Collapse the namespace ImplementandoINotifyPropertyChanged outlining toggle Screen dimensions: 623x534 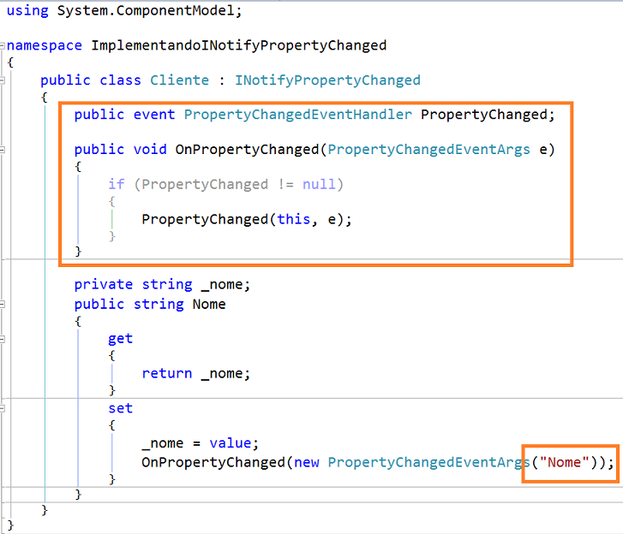(2, 45)
